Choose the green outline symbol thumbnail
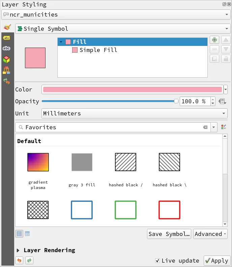The image size is (232, 267). click(125, 210)
